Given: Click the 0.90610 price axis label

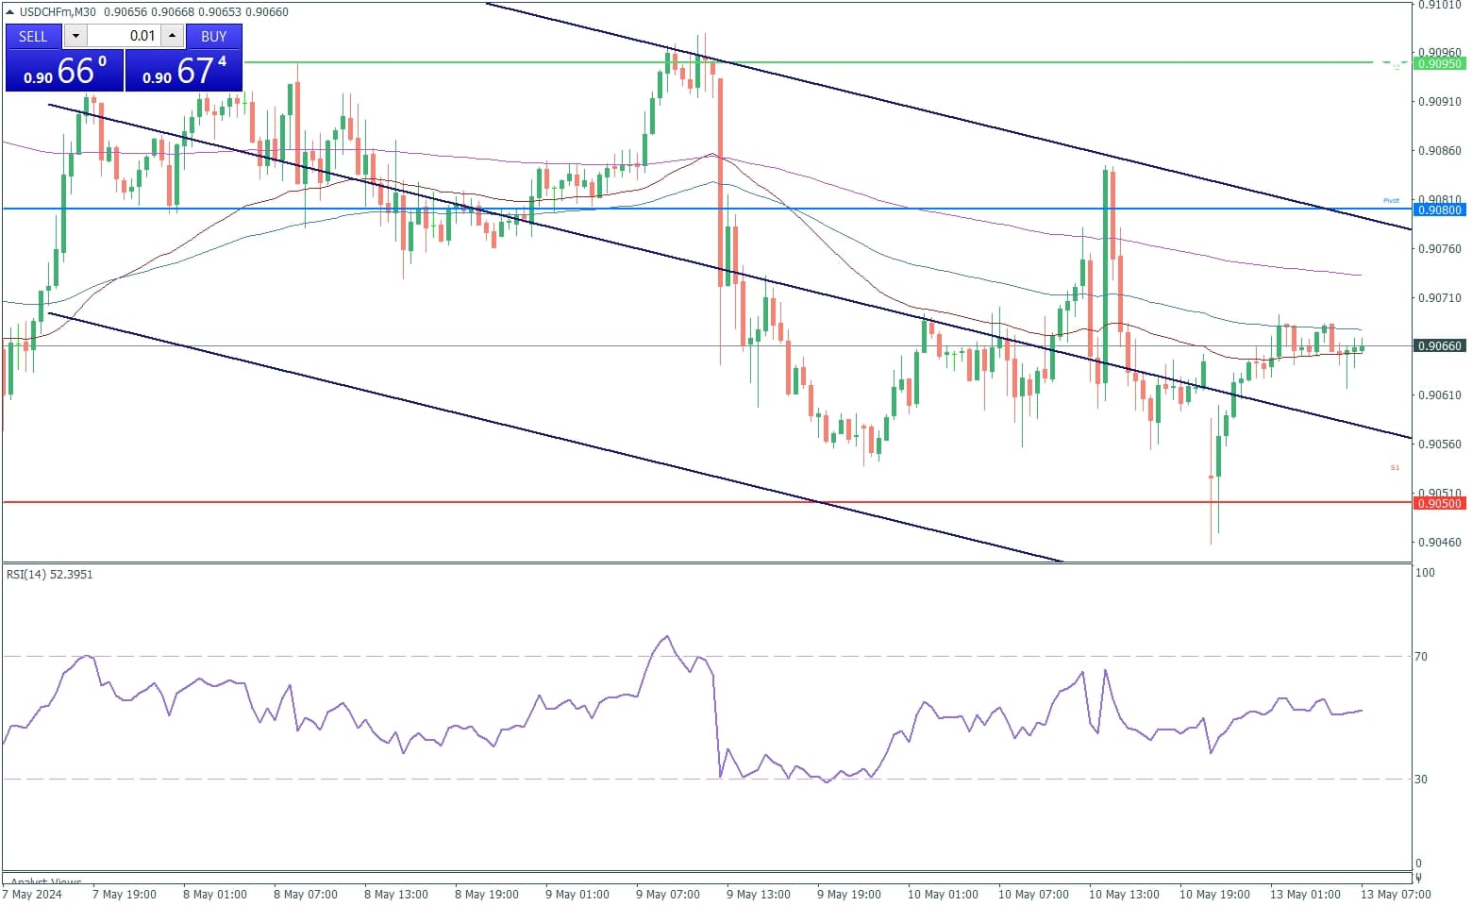Looking at the screenshot, I should 1440,395.
